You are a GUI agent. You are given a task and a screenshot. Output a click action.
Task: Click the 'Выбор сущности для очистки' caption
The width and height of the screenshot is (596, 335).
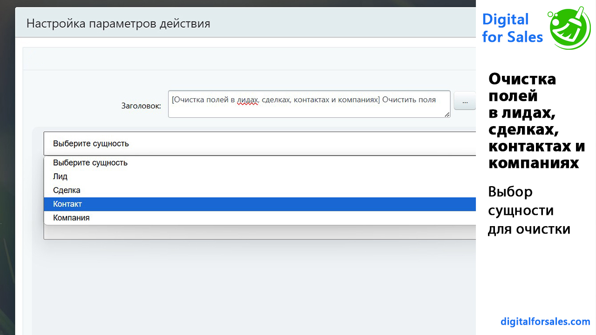(x=529, y=210)
